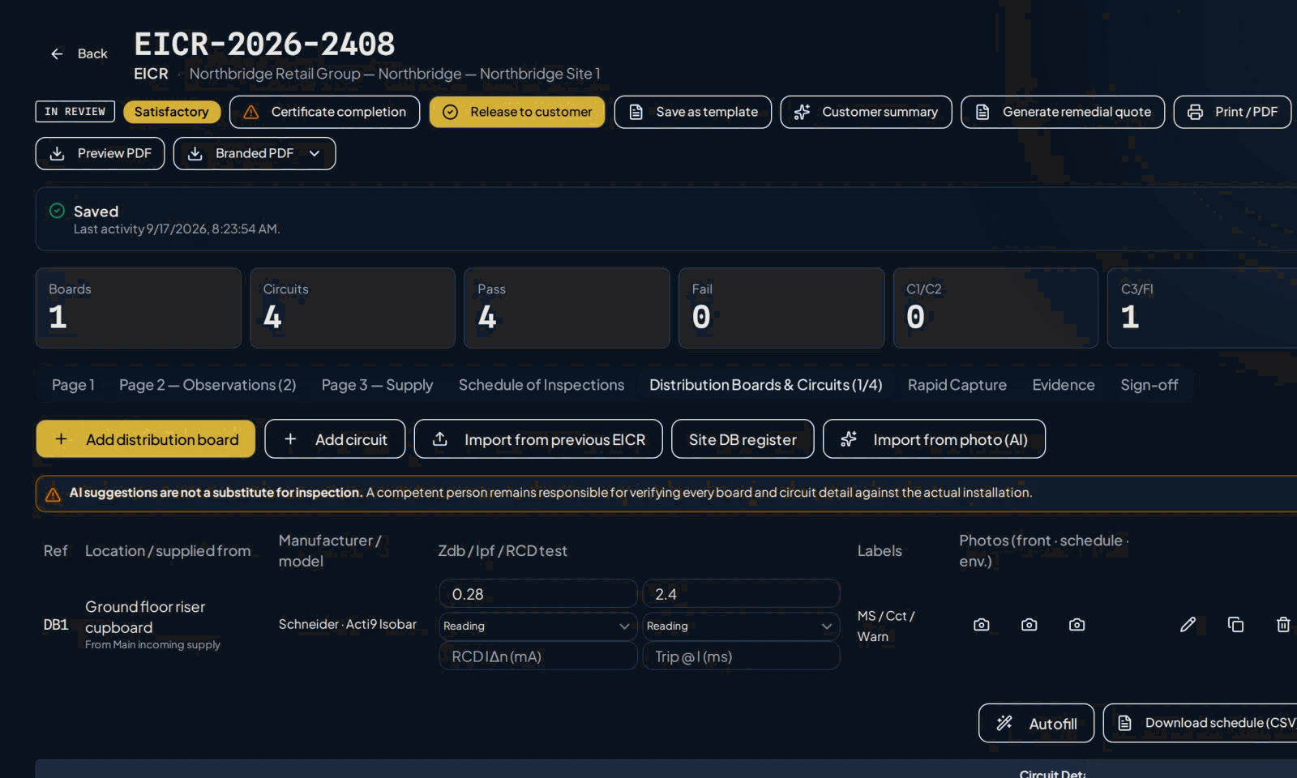
Task: Open Import from photo (AI)
Action: pyautogui.click(x=934, y=439)
